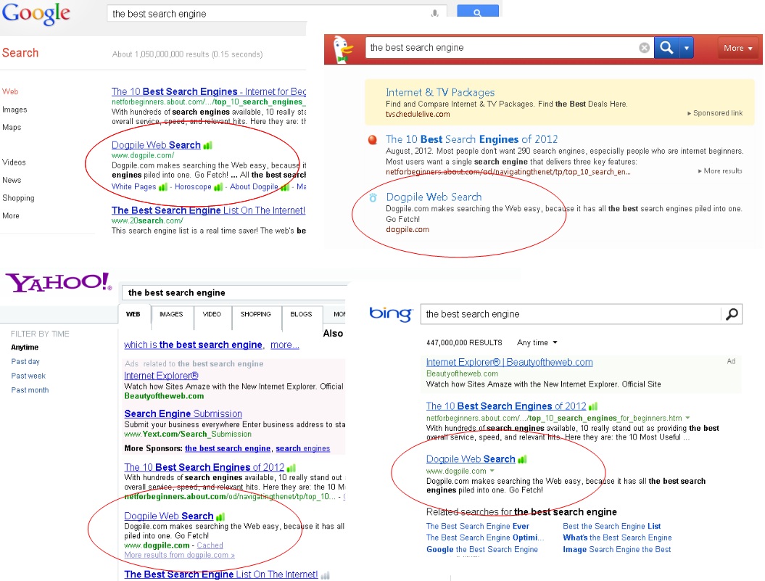The height and width of the screenshot is (581, 765).
Task: Switch to Yahoo WEB tab
Action: [x=133, y=314]
